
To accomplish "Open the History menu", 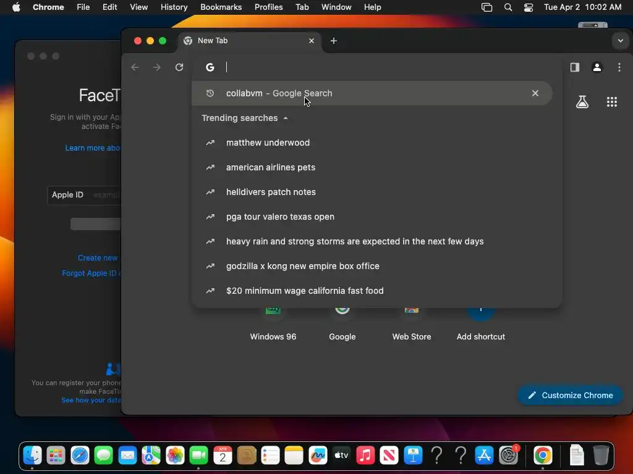I will click(x=174, y=7).
